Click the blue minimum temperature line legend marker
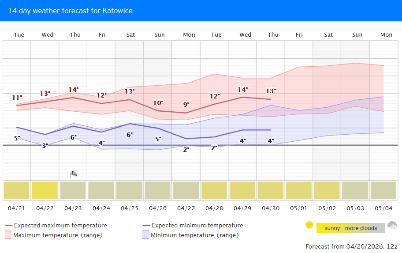This screenshot has height=253, width=402. point(145,226)
